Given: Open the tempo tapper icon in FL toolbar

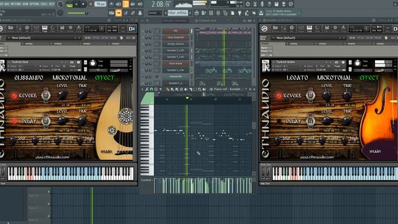Looking at the screenshot, I should [x=247, y=12].
